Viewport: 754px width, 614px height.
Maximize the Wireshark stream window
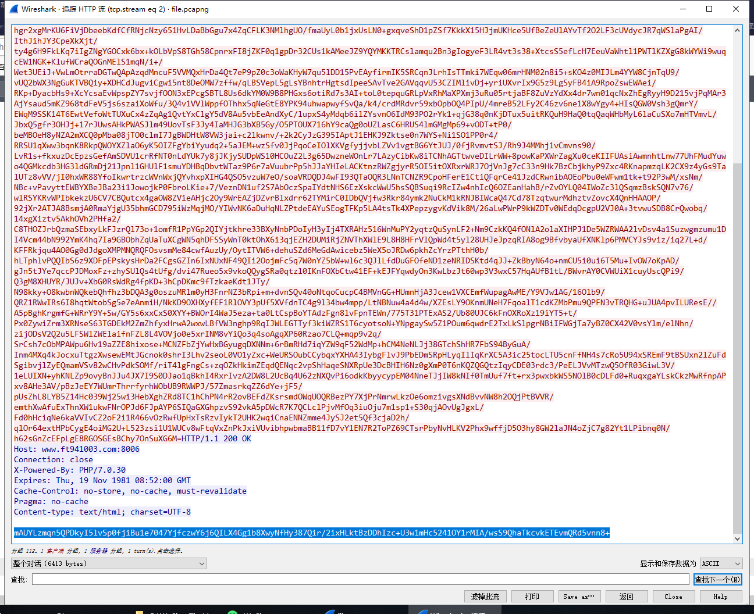click(x=709, y=9)
